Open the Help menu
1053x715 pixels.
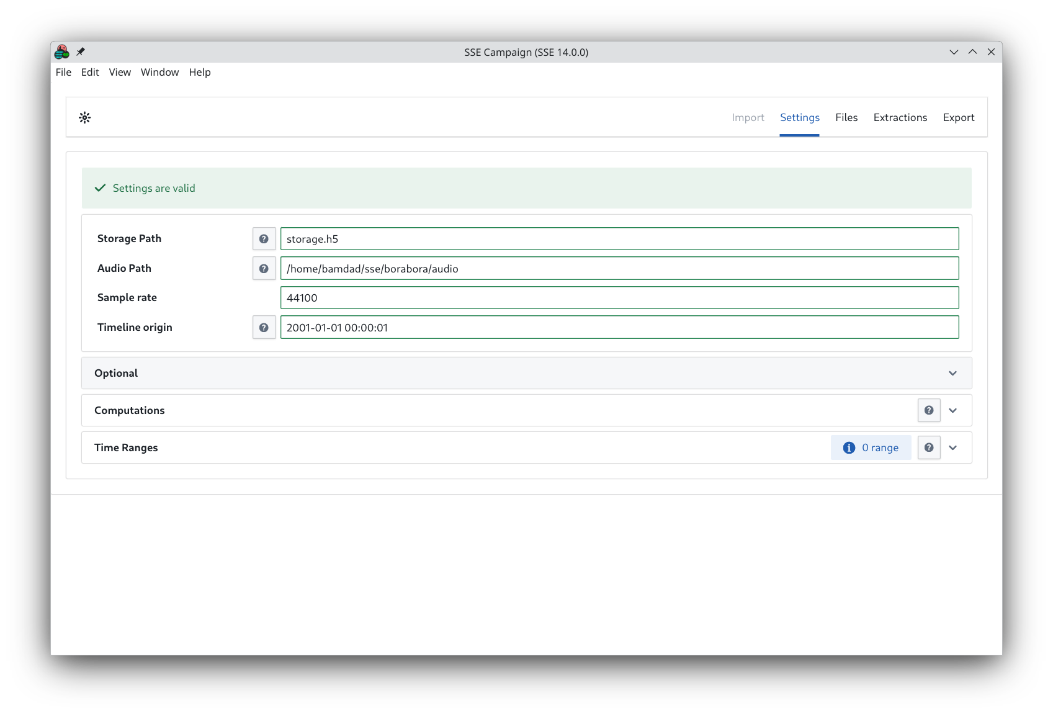200,72
